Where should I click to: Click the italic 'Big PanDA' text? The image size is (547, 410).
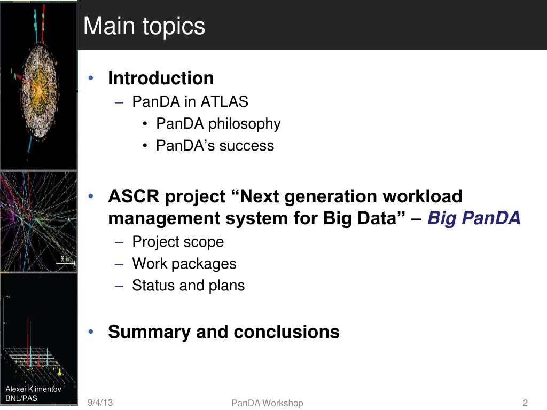tap(474, 218)
